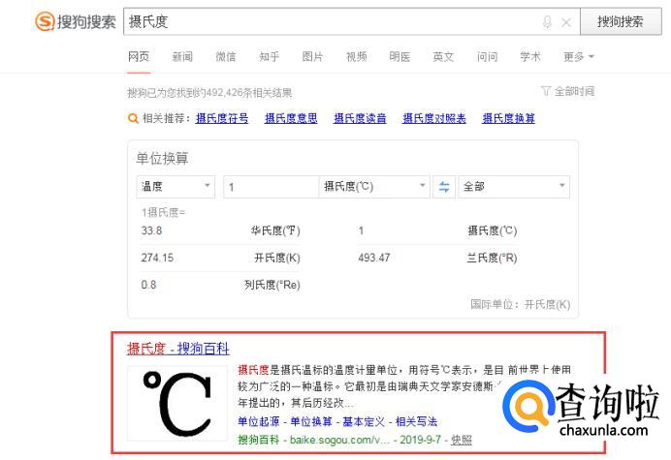Click the funnel filter icon
The height and width of the screenshot is (460, 671).
point(546,91)
